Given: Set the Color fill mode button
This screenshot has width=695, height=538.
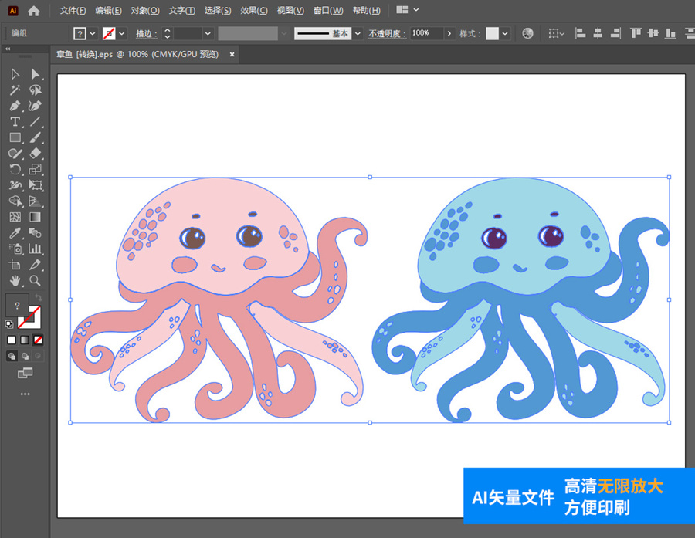Looking at the screenshot, I should pyautogui.click(x=12, y=340).
